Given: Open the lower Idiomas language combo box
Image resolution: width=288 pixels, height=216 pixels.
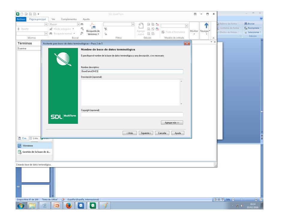Looking at the screenshot, I should [46, 33].
